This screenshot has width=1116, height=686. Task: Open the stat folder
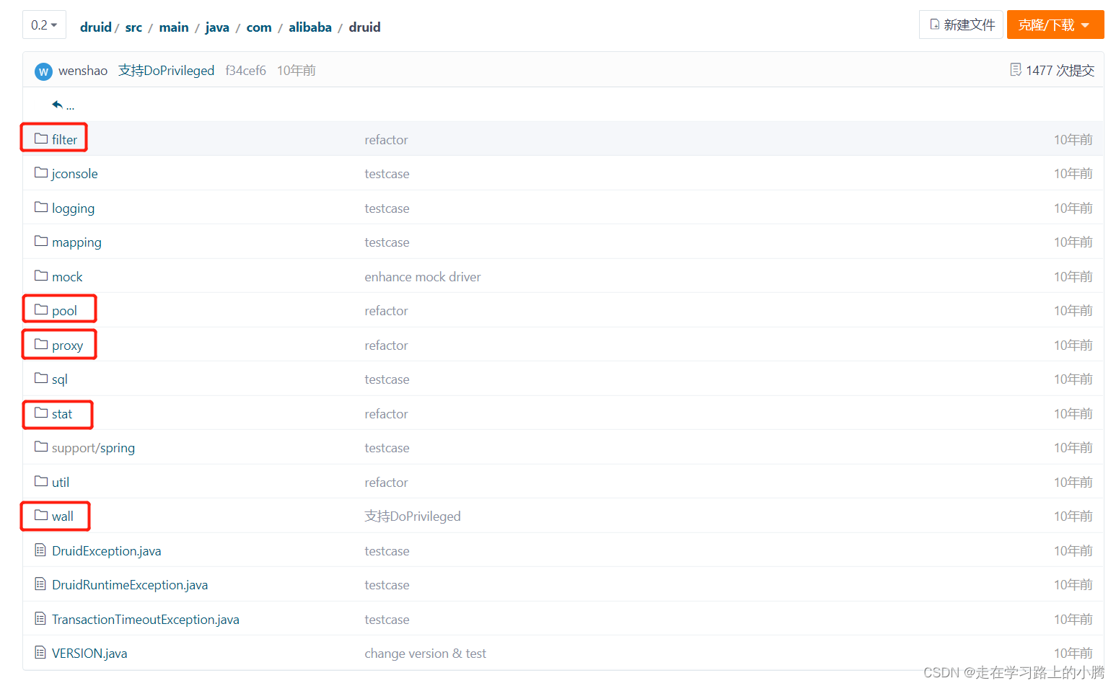62,414
